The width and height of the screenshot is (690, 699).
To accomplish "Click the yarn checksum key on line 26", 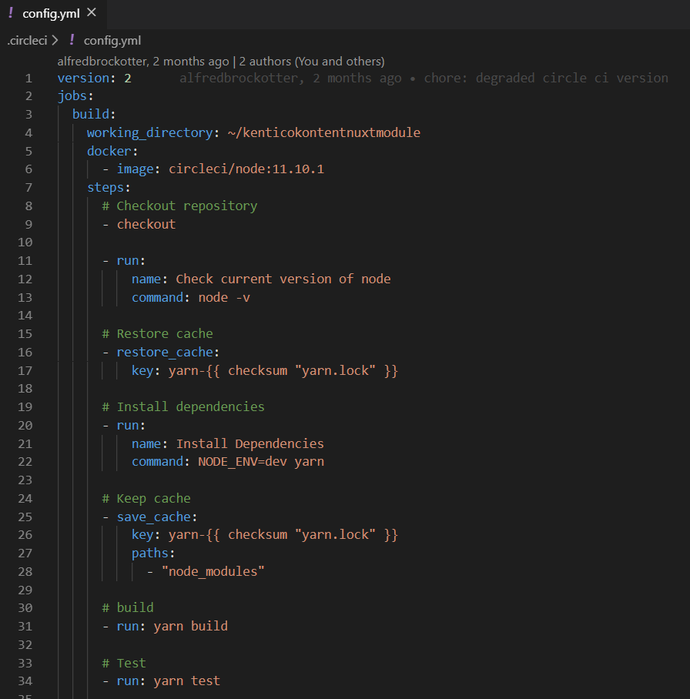I will click(x=283, y=534).
